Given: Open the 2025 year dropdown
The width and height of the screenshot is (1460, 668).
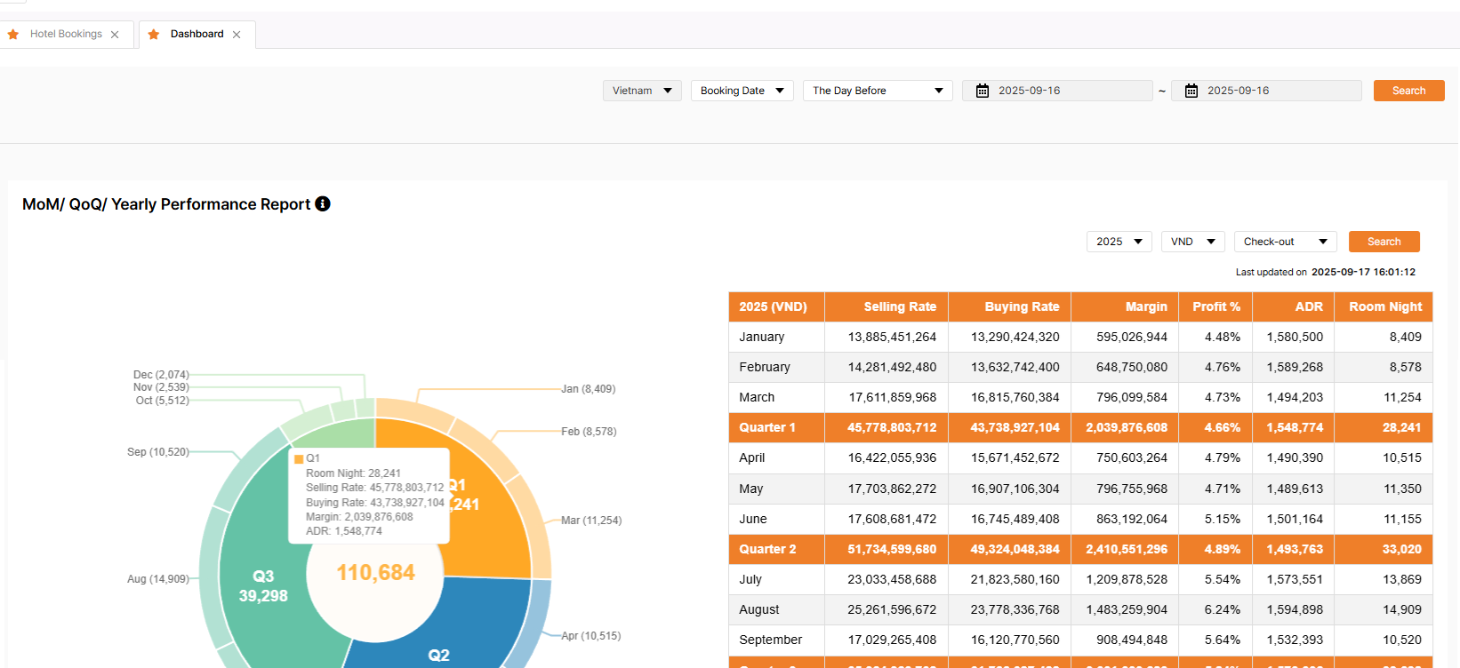Looking at the screenshot, I should (1119, 242).
